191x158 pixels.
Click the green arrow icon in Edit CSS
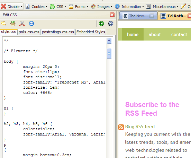coord(101,24)
